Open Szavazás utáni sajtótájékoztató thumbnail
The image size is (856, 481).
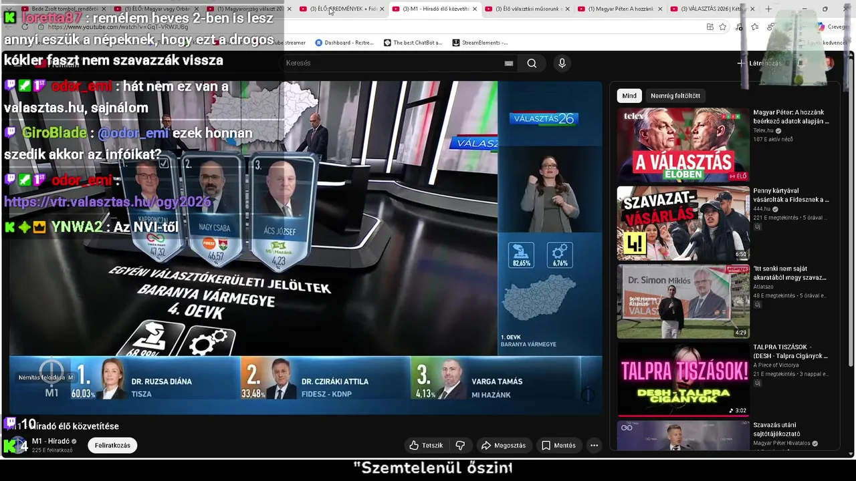coord(683,436)
